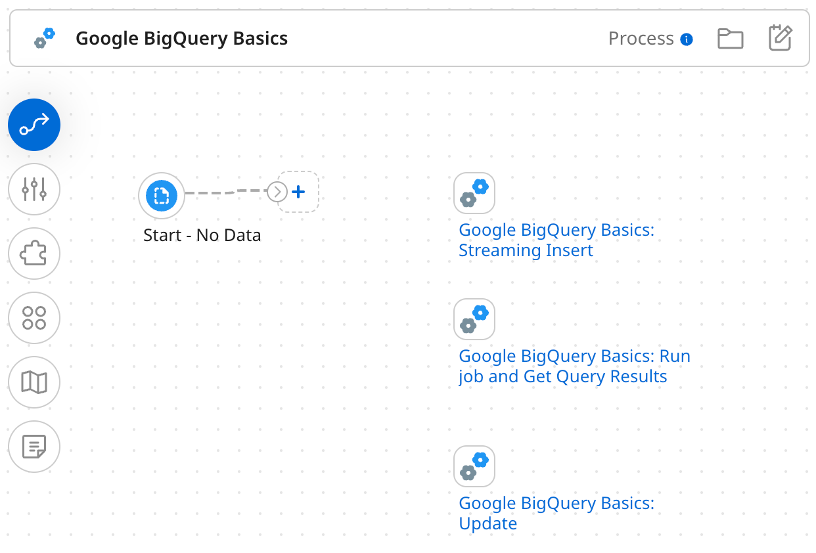
Task: Add a new step with the plus button
Action: pos(298,192)
